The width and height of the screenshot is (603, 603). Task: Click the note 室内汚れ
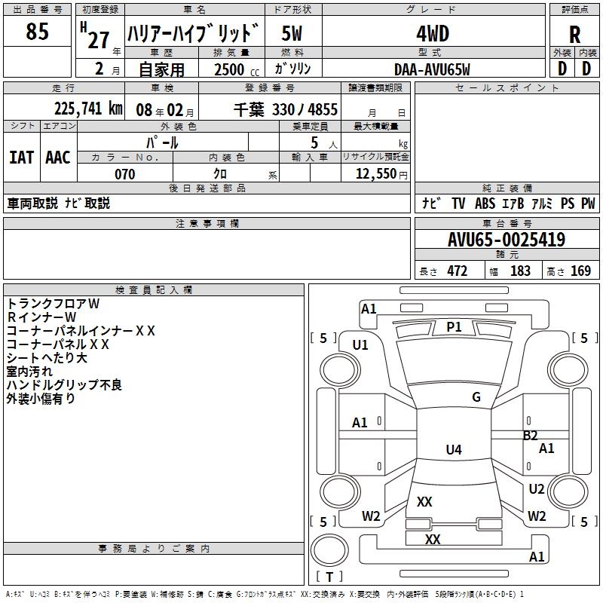point(29,372)
